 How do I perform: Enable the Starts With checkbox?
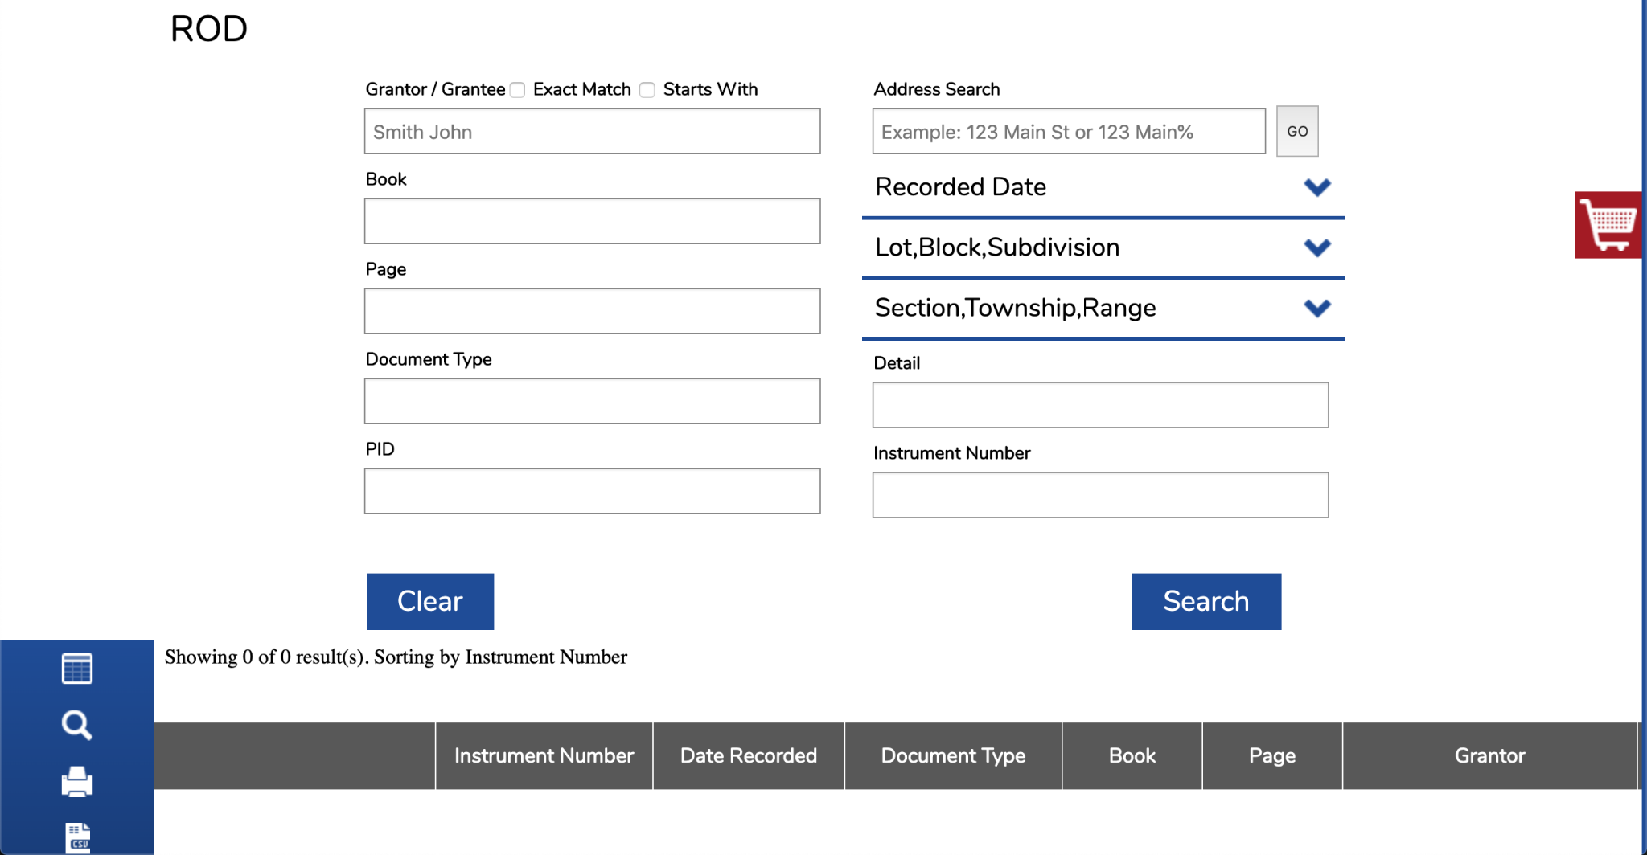coord(647,90)
